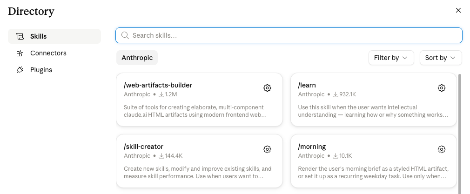470x194 pixels.
Task: Toggle the Anthropic filter chip
Action: 137,58
